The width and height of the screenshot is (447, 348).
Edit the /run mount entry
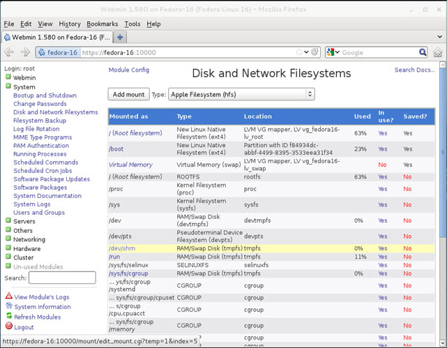click(x=114, y=257)
